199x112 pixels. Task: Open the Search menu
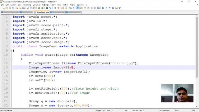coord(13,5)
